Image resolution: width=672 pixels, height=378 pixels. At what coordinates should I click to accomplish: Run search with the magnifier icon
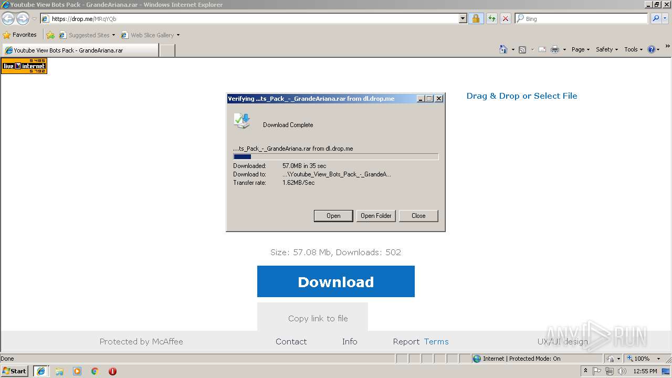(656, 18)
